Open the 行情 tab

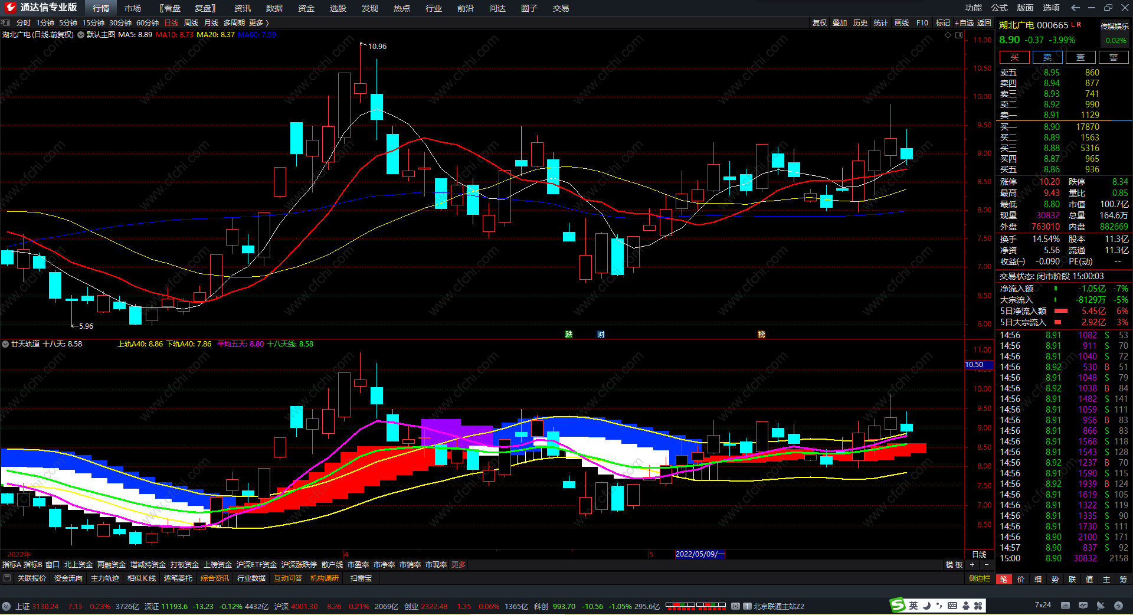101,8
